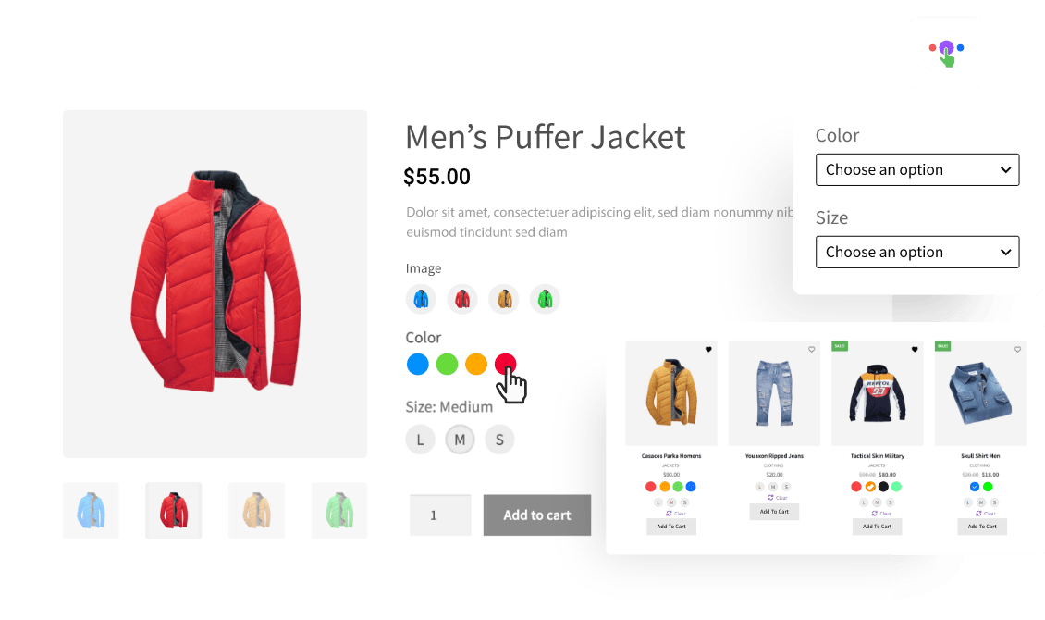Screen dimensions: 1045x620
Task: Open the Size dropdown
Action: click(917, 252)
